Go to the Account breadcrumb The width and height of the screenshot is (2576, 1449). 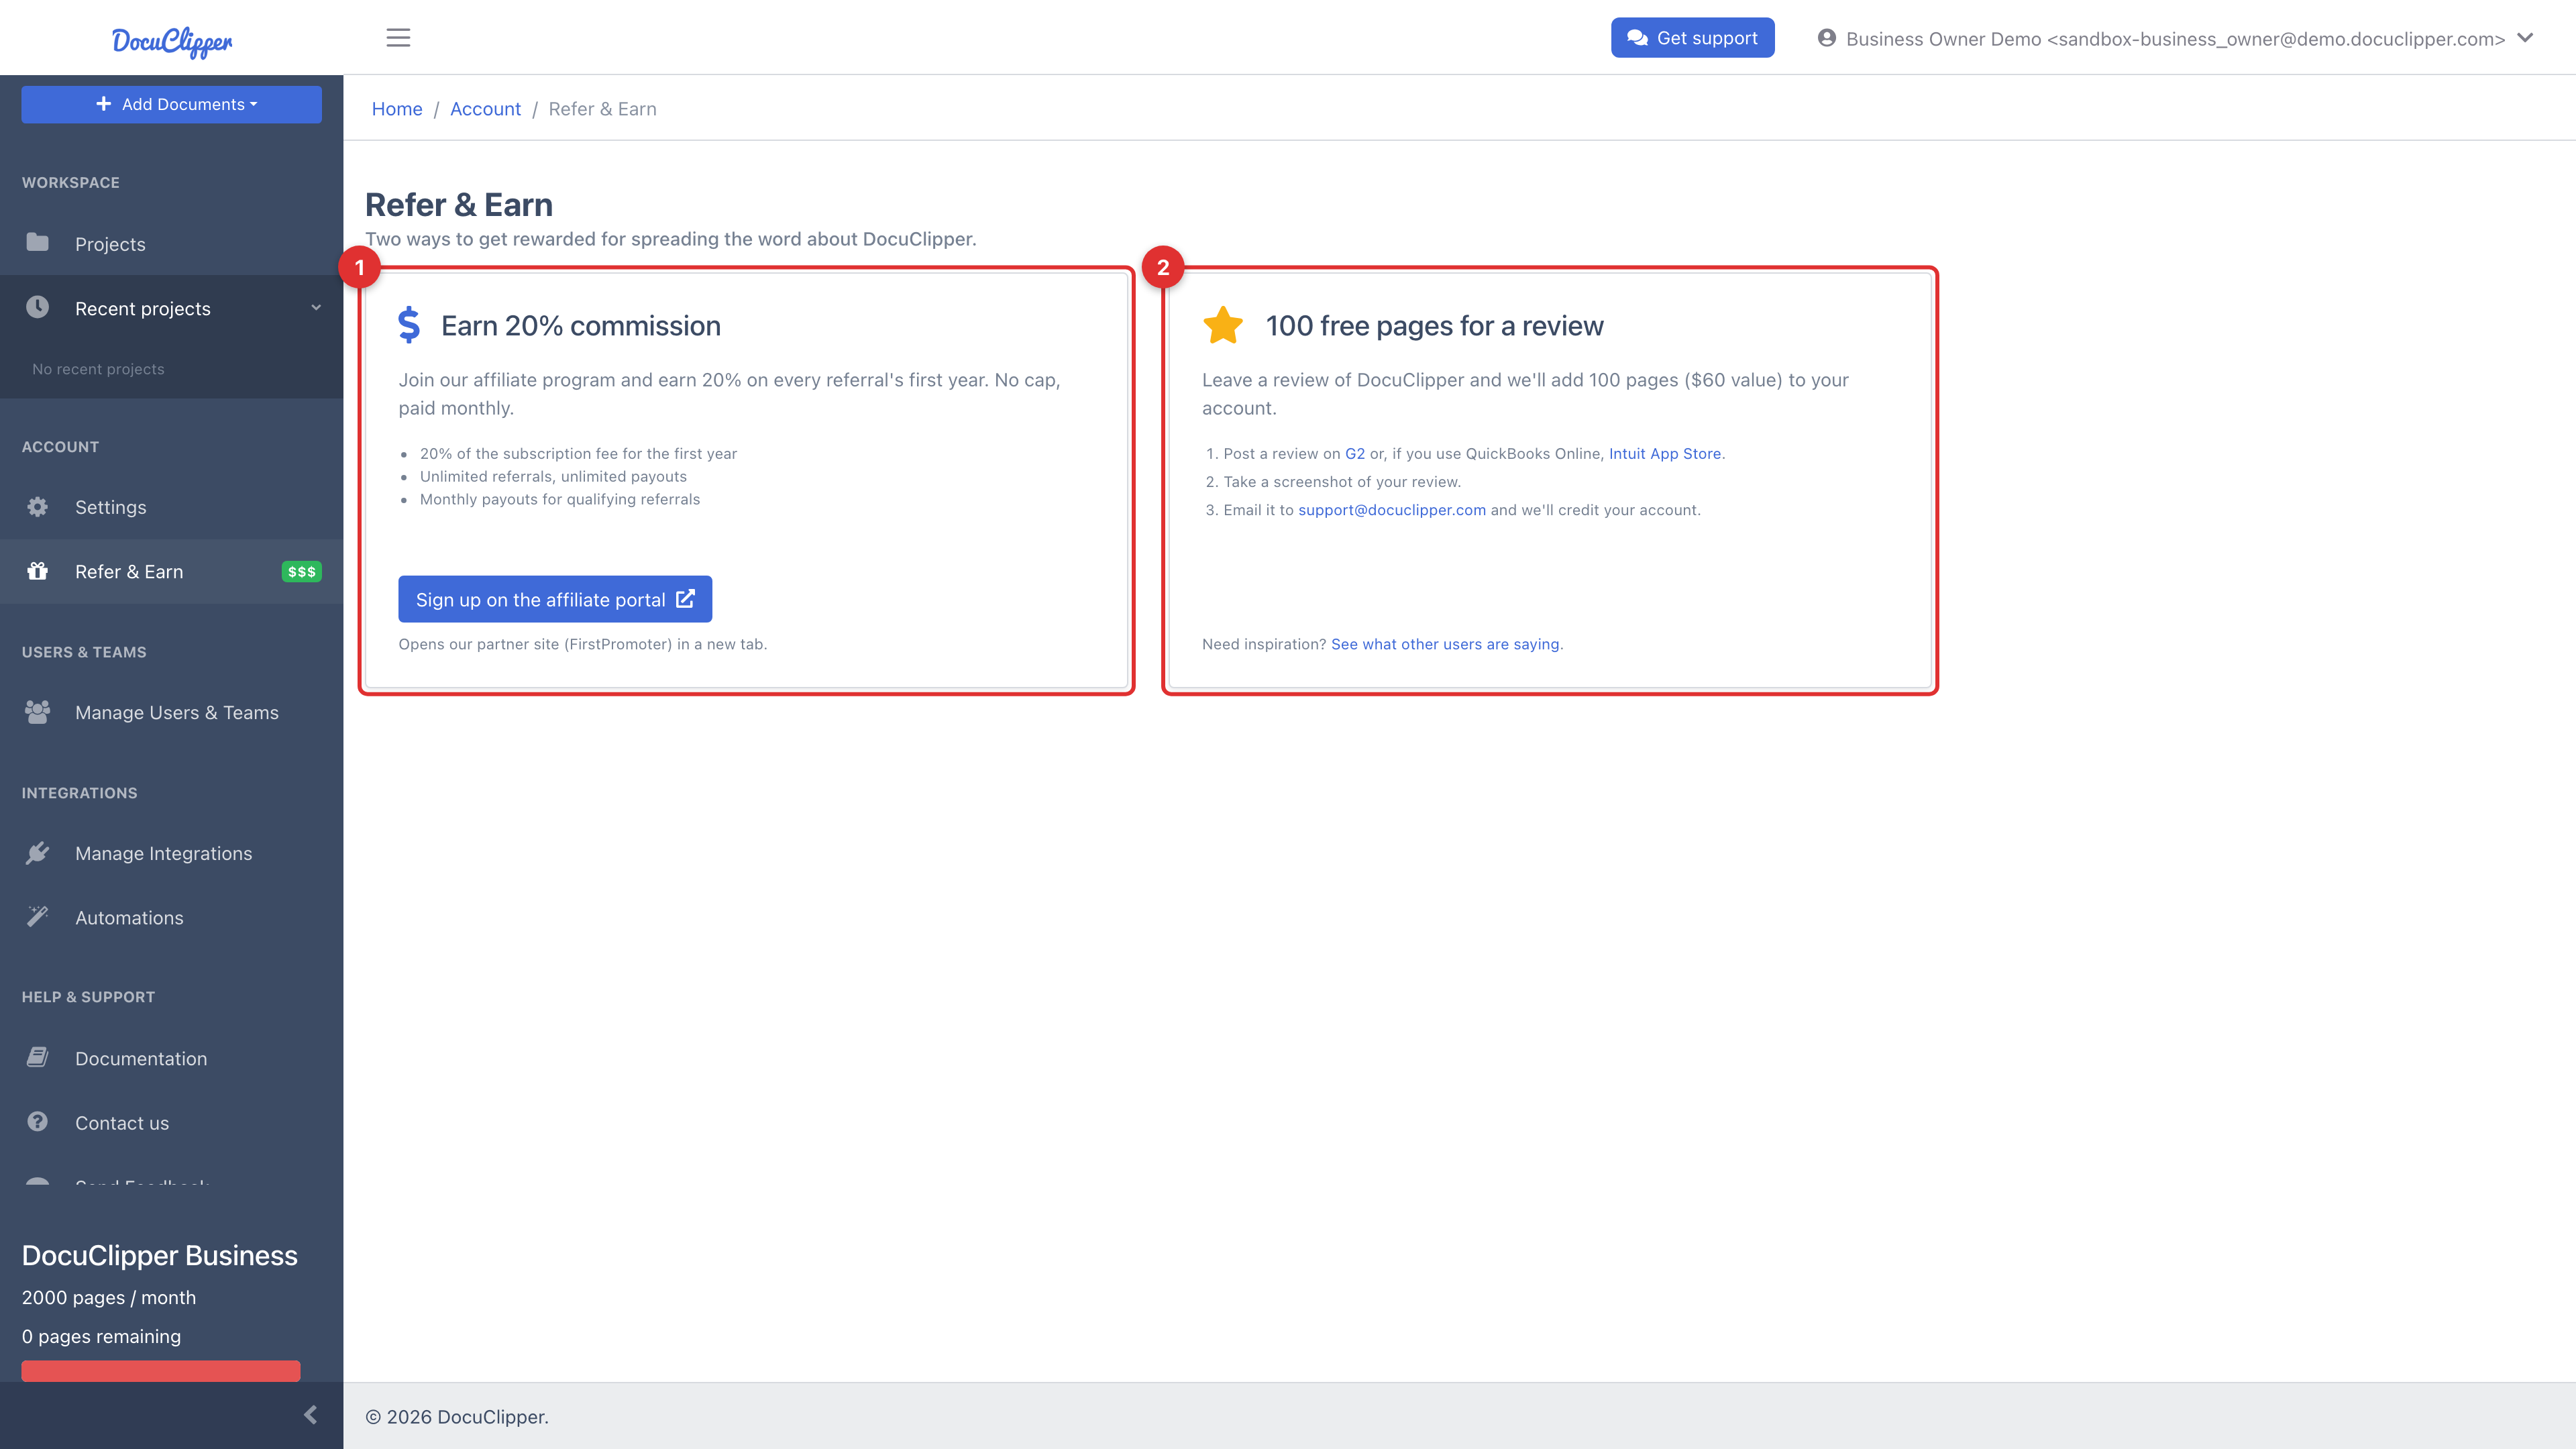tap(485, 109)
